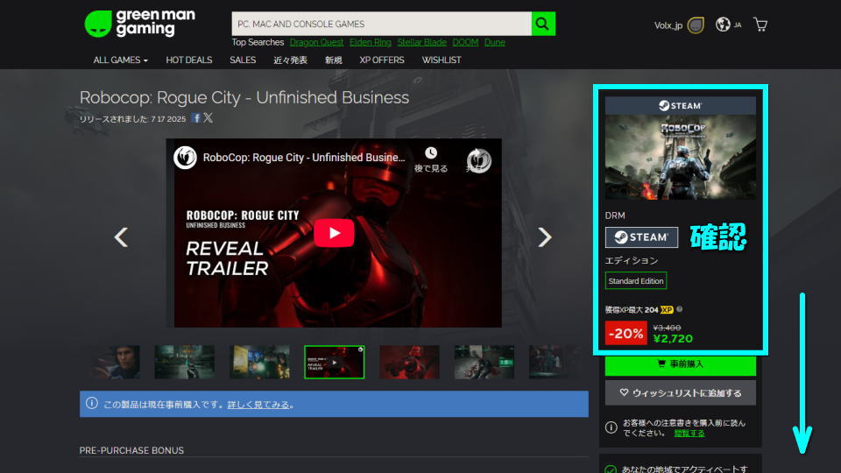The image size is (841, 473).
Task: Click the customer notice info icon
Action: point(611,427)
